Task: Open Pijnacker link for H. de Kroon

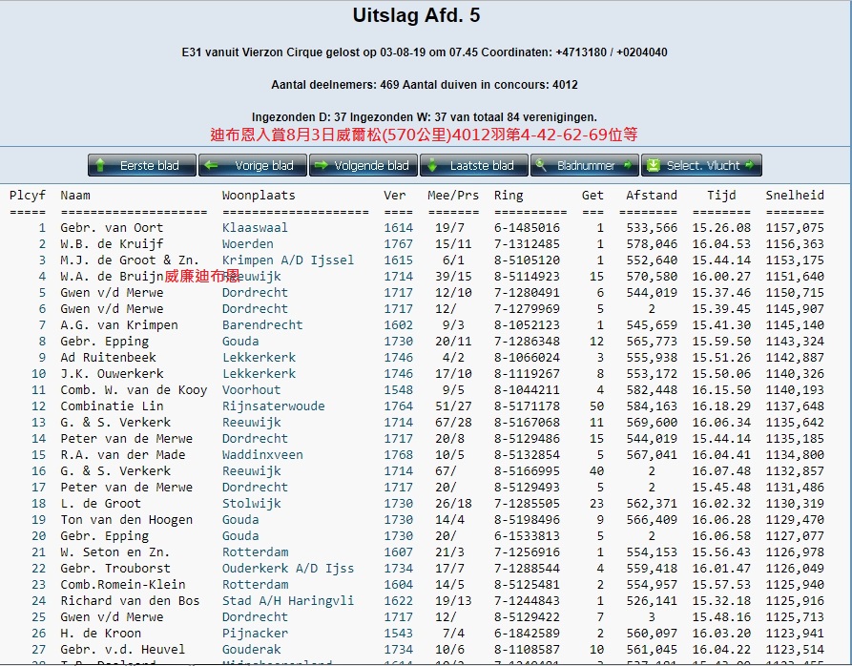Action: tap(255, 634)
